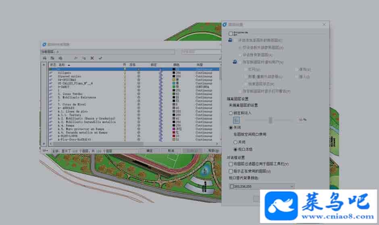Toggle freeze icon for Oficinas layer row
This screenshot has width=379, height=225.
click(139, 79)
